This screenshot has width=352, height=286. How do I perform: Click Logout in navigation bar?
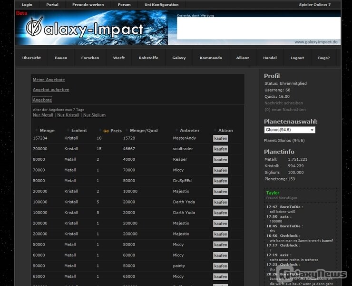pyautogui.click(x=297, y=58)
